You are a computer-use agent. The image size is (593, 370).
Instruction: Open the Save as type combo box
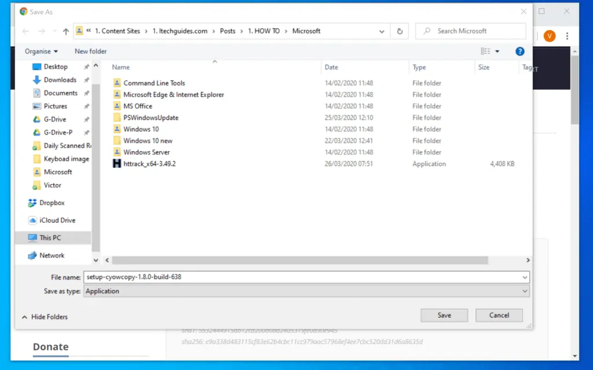point(306,291)
